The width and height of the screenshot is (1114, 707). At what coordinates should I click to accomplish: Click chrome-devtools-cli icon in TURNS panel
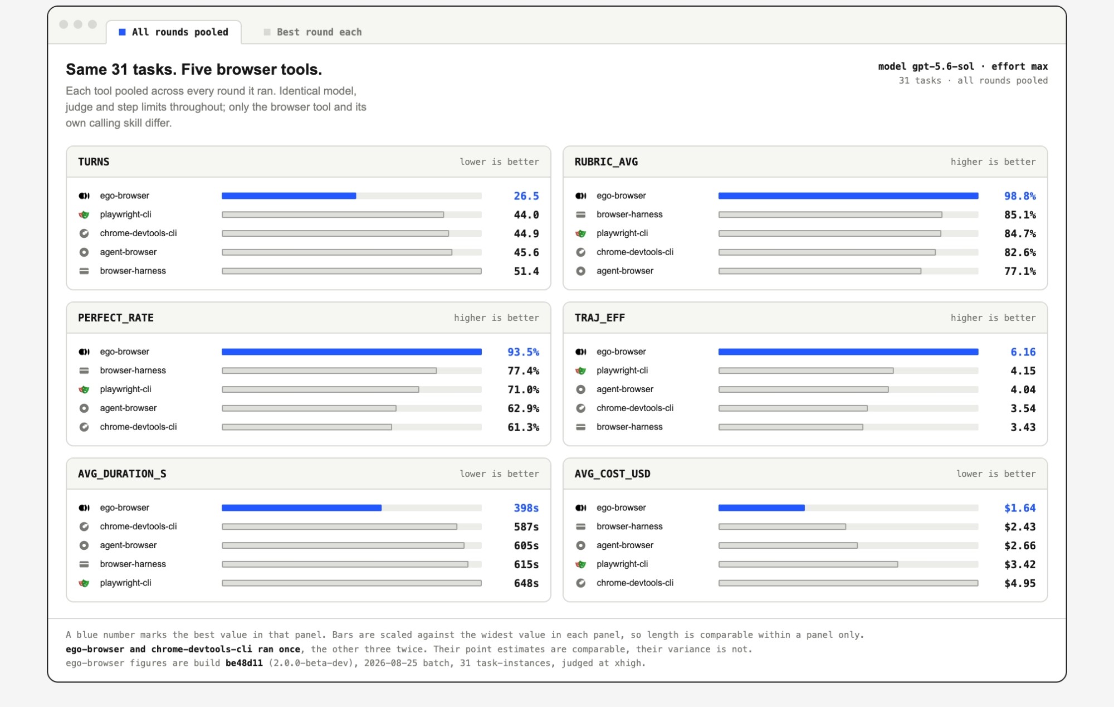[x=84, y=233]
